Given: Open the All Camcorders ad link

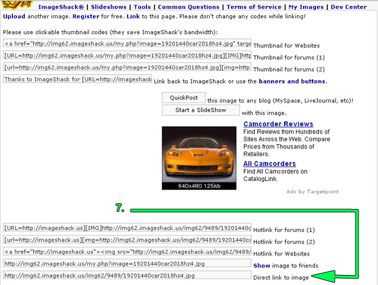Looking at the screenshot, I should click(x=269, y=164).
